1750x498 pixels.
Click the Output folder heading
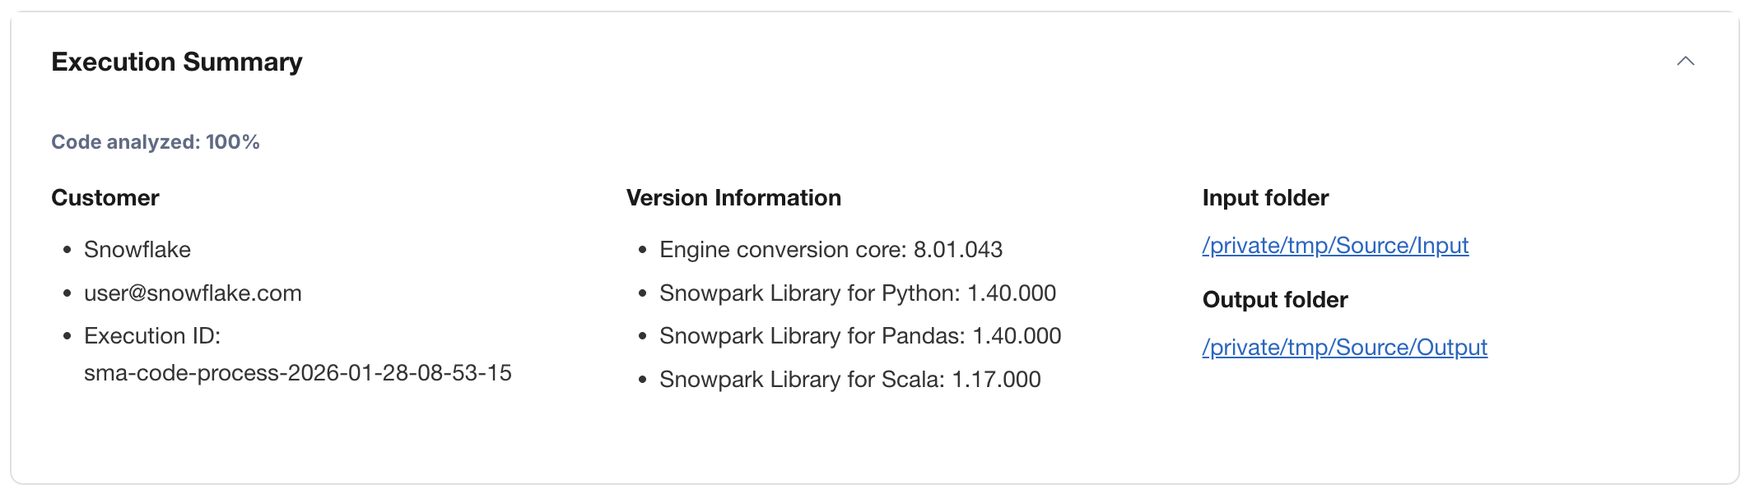pos(1274,300)
